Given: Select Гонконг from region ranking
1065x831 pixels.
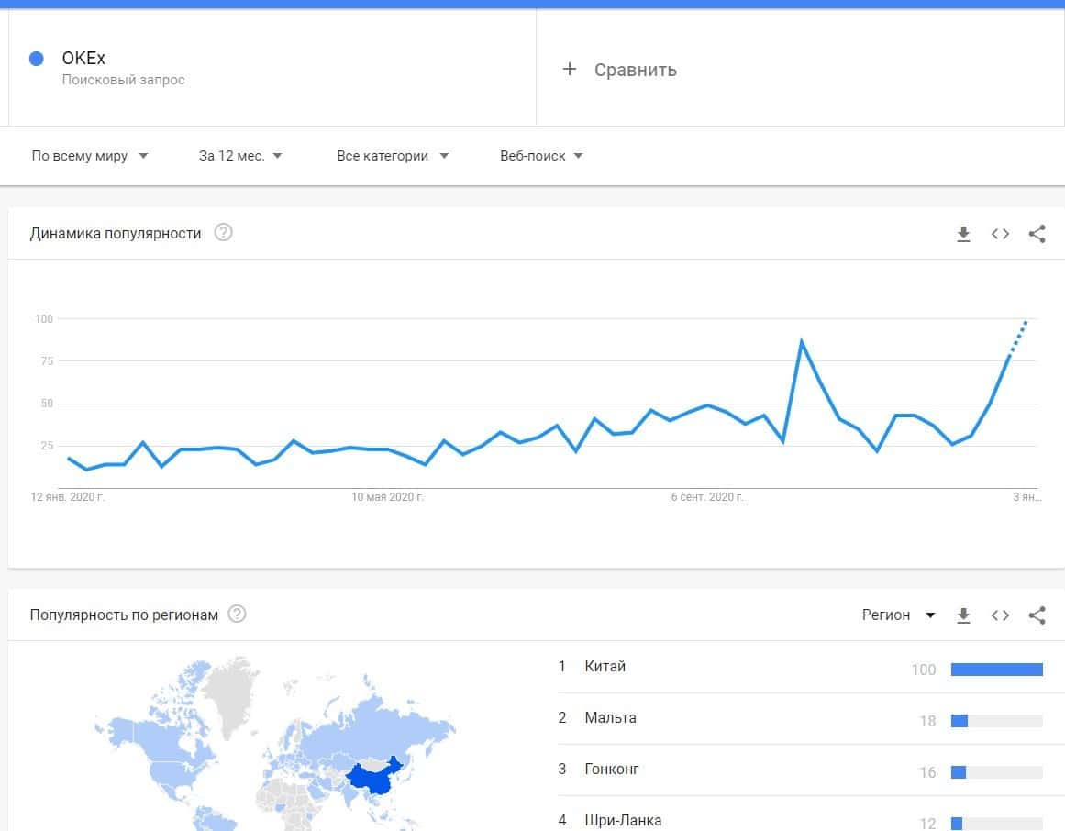Looking at the screenshot, I should 612,770.
